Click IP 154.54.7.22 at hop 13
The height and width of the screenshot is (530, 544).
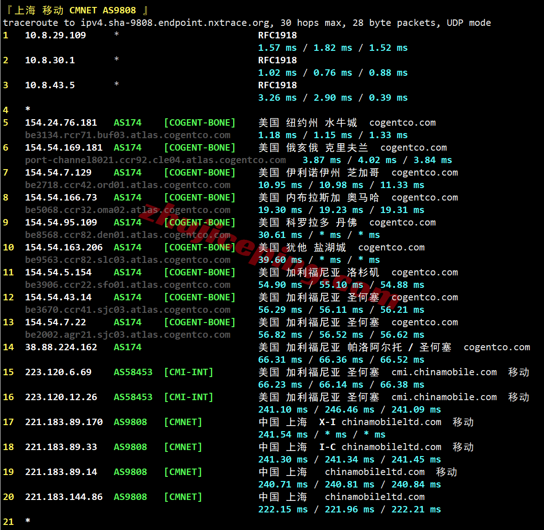(x=56, y=323)
